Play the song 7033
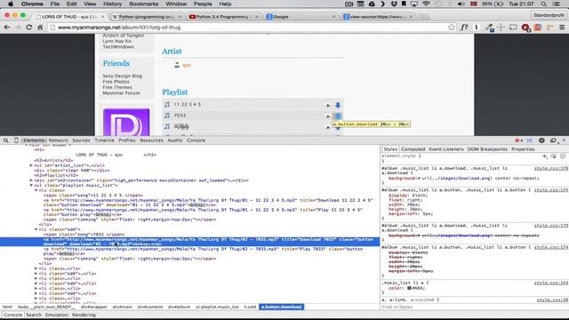 tap(328, 116)
